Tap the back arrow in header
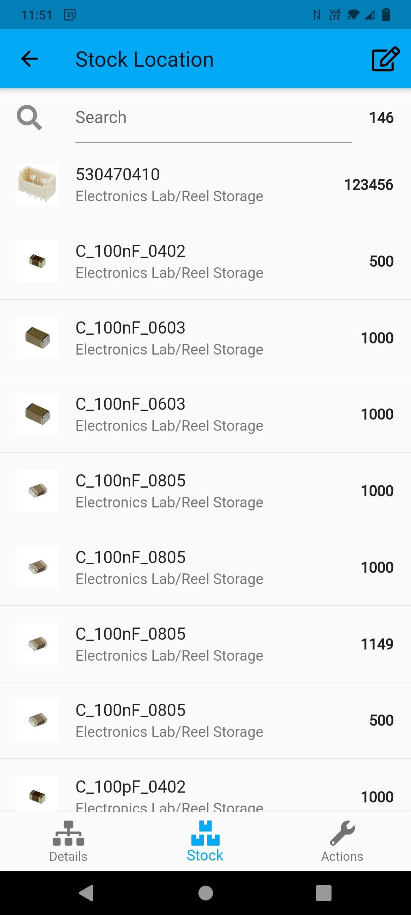This screenshot has width=411, height=915. [x=29, y=59]
